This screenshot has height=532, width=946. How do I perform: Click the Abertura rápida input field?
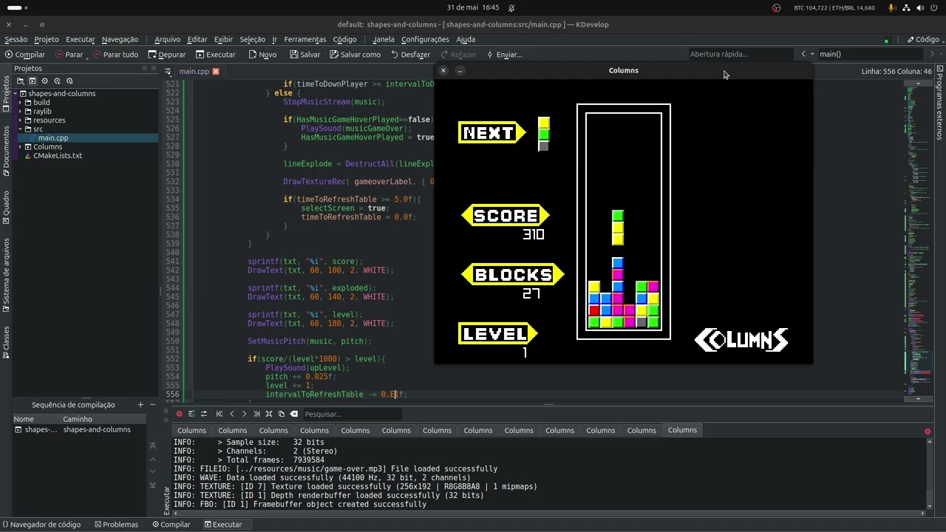pyautogui.click(x=741, y=54)
